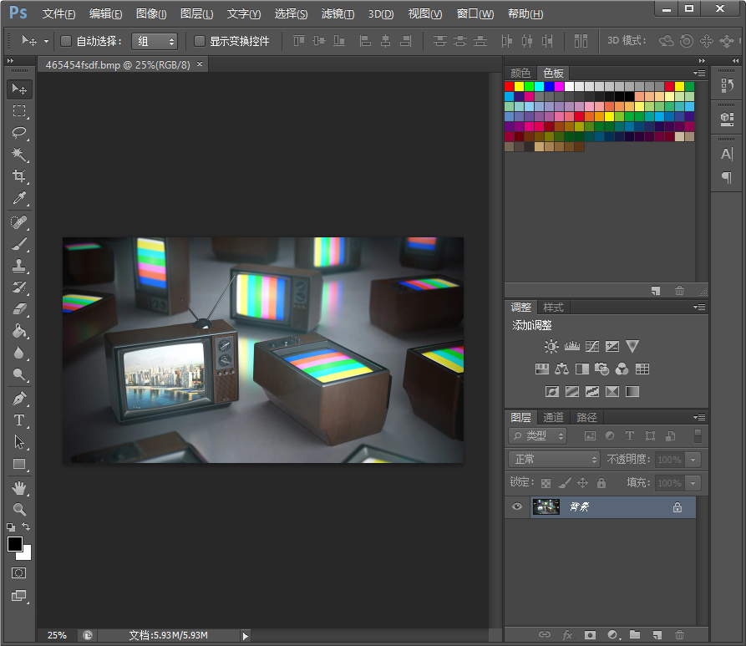Set the foreground color swatch
746x646 pixels.
[x=14, y=545]
